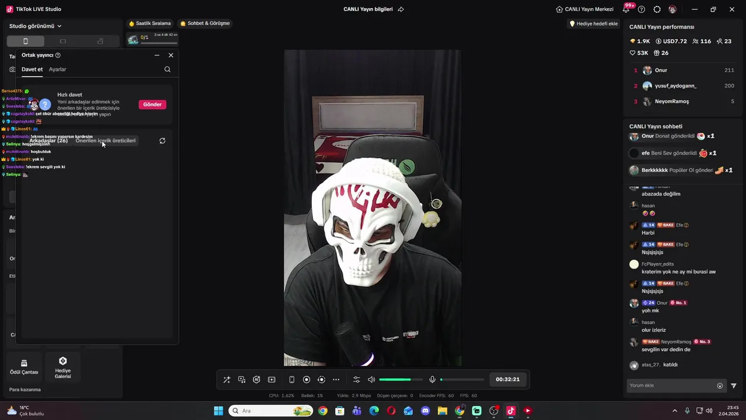Viewport: 746px width, 420px height.
Task: Open Discord from the taskbar
Action: pos(425,411)
